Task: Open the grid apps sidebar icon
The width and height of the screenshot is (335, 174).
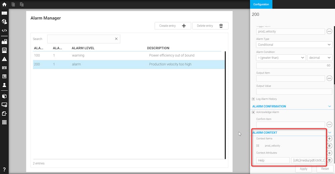Action: [x=4, y=122]
